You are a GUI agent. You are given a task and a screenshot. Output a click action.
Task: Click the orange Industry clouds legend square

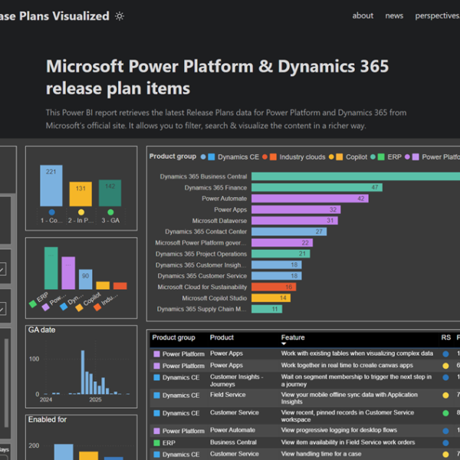273,157
